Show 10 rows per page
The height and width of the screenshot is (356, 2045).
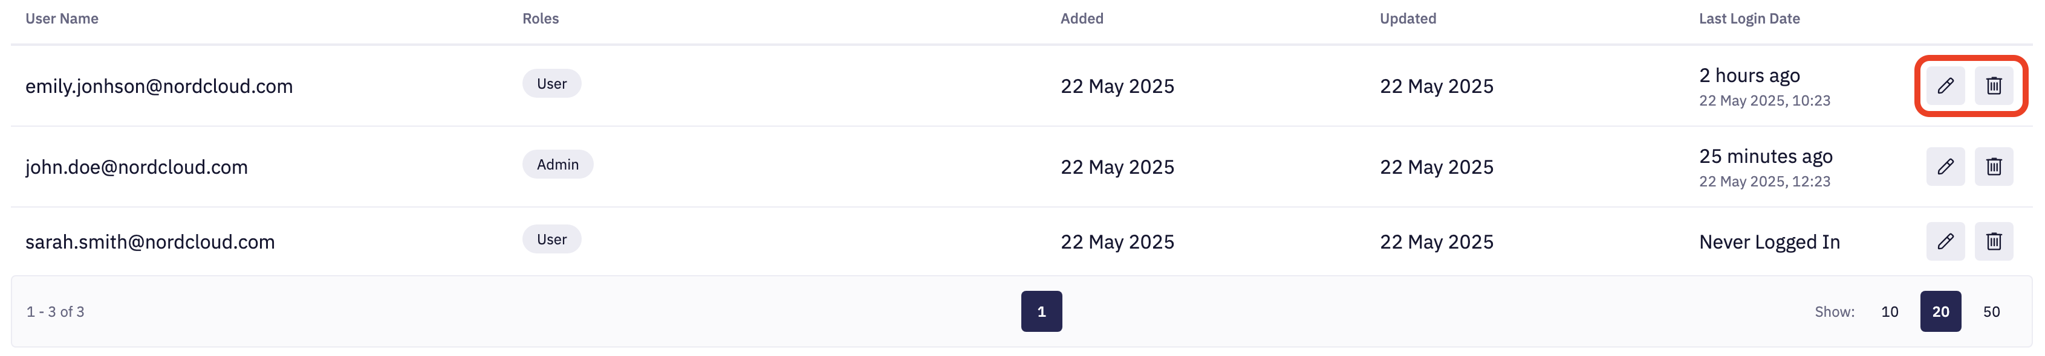(x=1890, y=311)
